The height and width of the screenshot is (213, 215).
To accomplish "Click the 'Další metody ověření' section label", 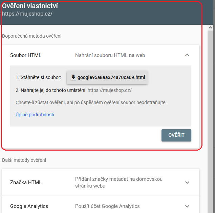I will click(24, 160).
